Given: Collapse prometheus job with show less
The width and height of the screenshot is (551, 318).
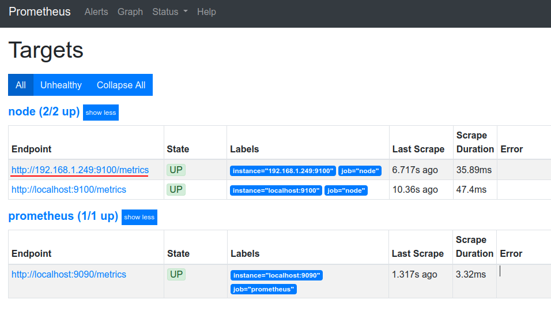Looking at the screenshot, I should click(139, 217).
